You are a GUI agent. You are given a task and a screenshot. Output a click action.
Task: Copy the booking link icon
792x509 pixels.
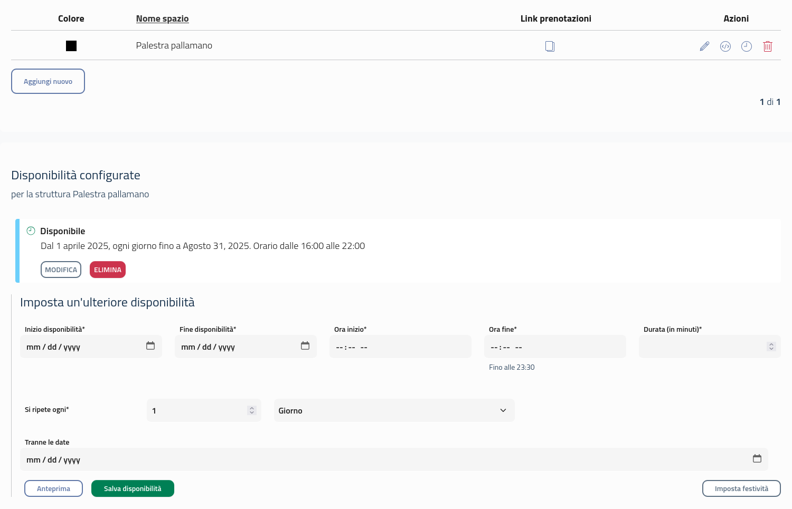pyautogui.click(x=550, y=46)
